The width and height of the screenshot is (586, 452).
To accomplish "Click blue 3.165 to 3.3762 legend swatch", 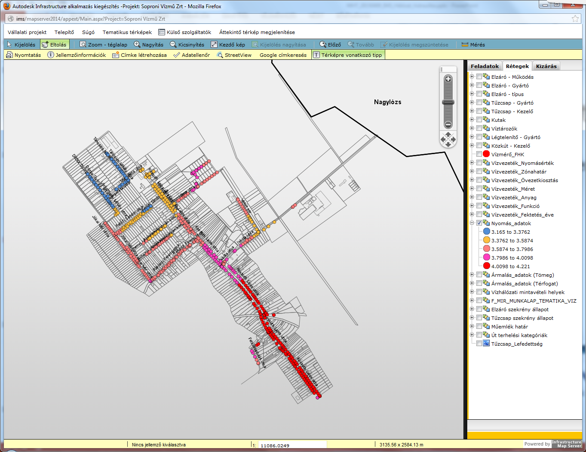I will tap(486, 232).
